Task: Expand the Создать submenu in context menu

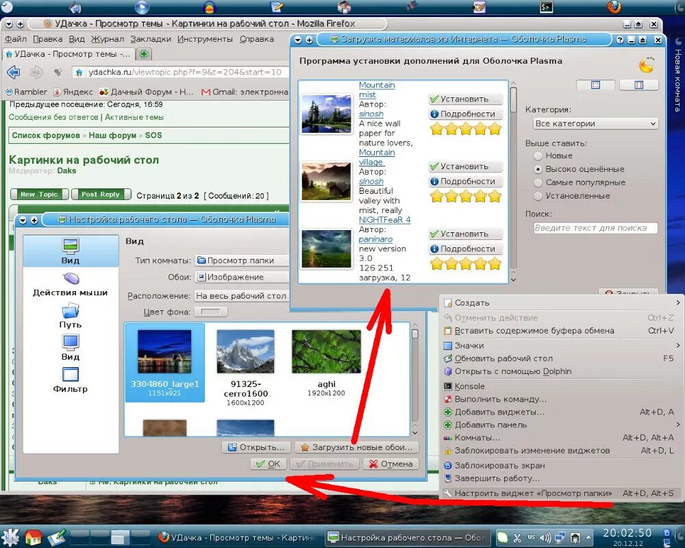Action: [x=562, y=303]
